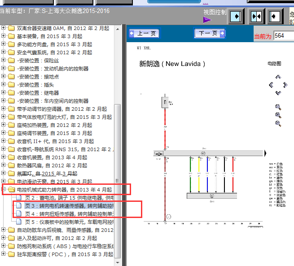Pan the circuit diagram left

tap(271, 85)
